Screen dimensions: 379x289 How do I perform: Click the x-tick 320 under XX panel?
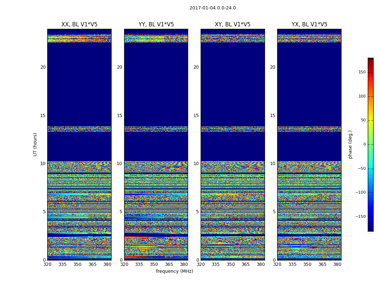click(47, 264)
